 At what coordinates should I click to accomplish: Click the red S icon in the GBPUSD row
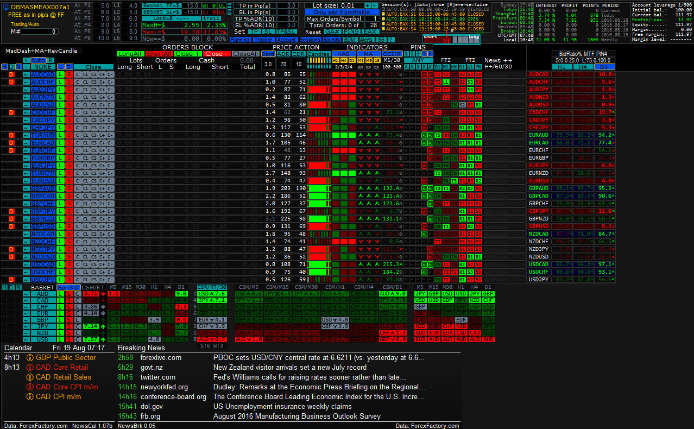(x=69, y=226)
